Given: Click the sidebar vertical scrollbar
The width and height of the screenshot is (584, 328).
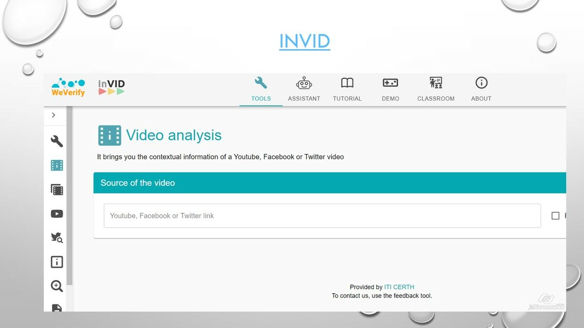Looking at the screenshot, I should (x=70, y=195).
